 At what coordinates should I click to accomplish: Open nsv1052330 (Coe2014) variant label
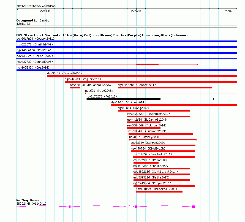pos(33,67)
